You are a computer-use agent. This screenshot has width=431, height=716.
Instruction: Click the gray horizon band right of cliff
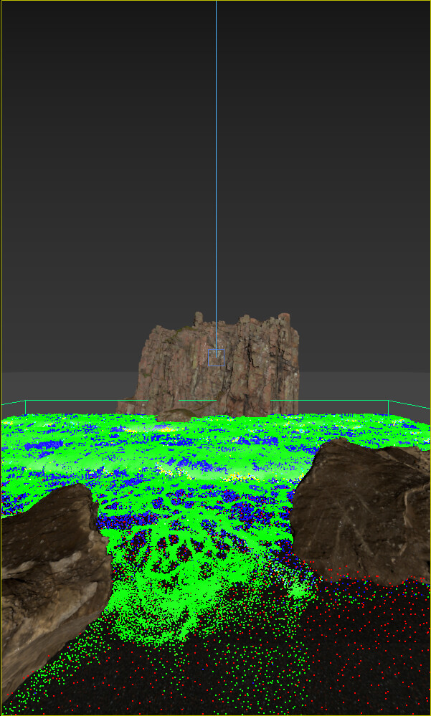[x=359, y=386]
